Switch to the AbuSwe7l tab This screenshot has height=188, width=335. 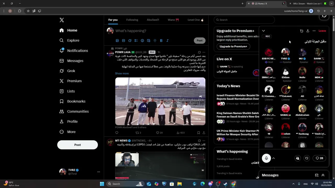153,20
